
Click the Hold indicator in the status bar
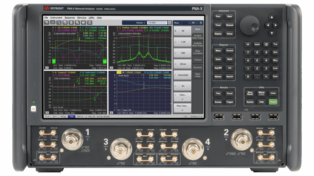(72, 116)
